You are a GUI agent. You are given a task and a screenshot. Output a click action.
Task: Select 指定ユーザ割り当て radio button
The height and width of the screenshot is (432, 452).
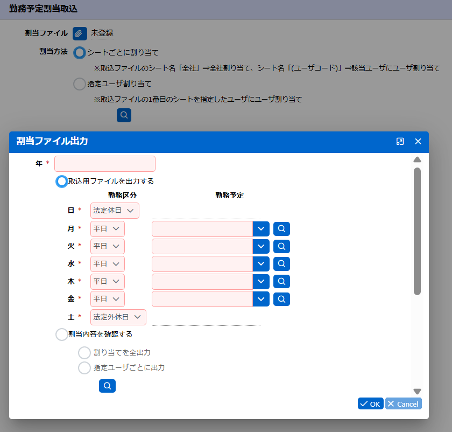click(79, 84)
